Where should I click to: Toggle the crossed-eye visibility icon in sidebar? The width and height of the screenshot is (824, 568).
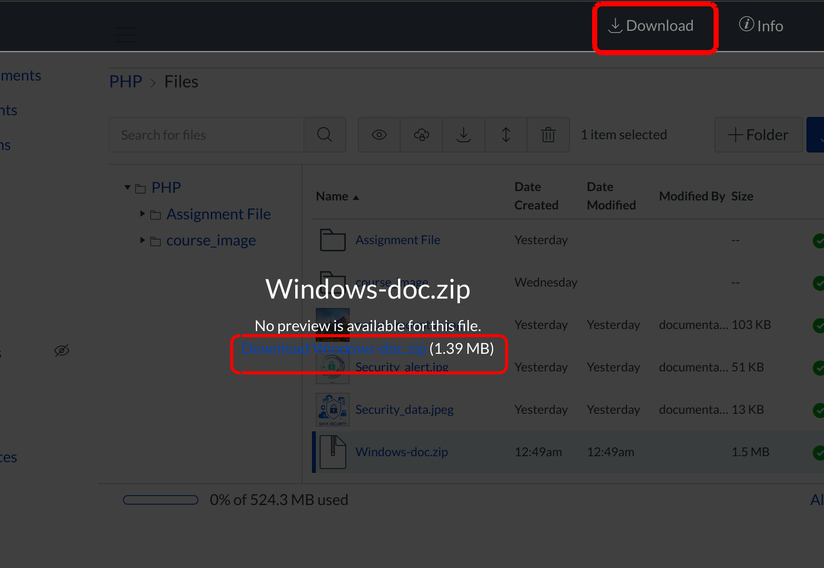coord(62,351)
